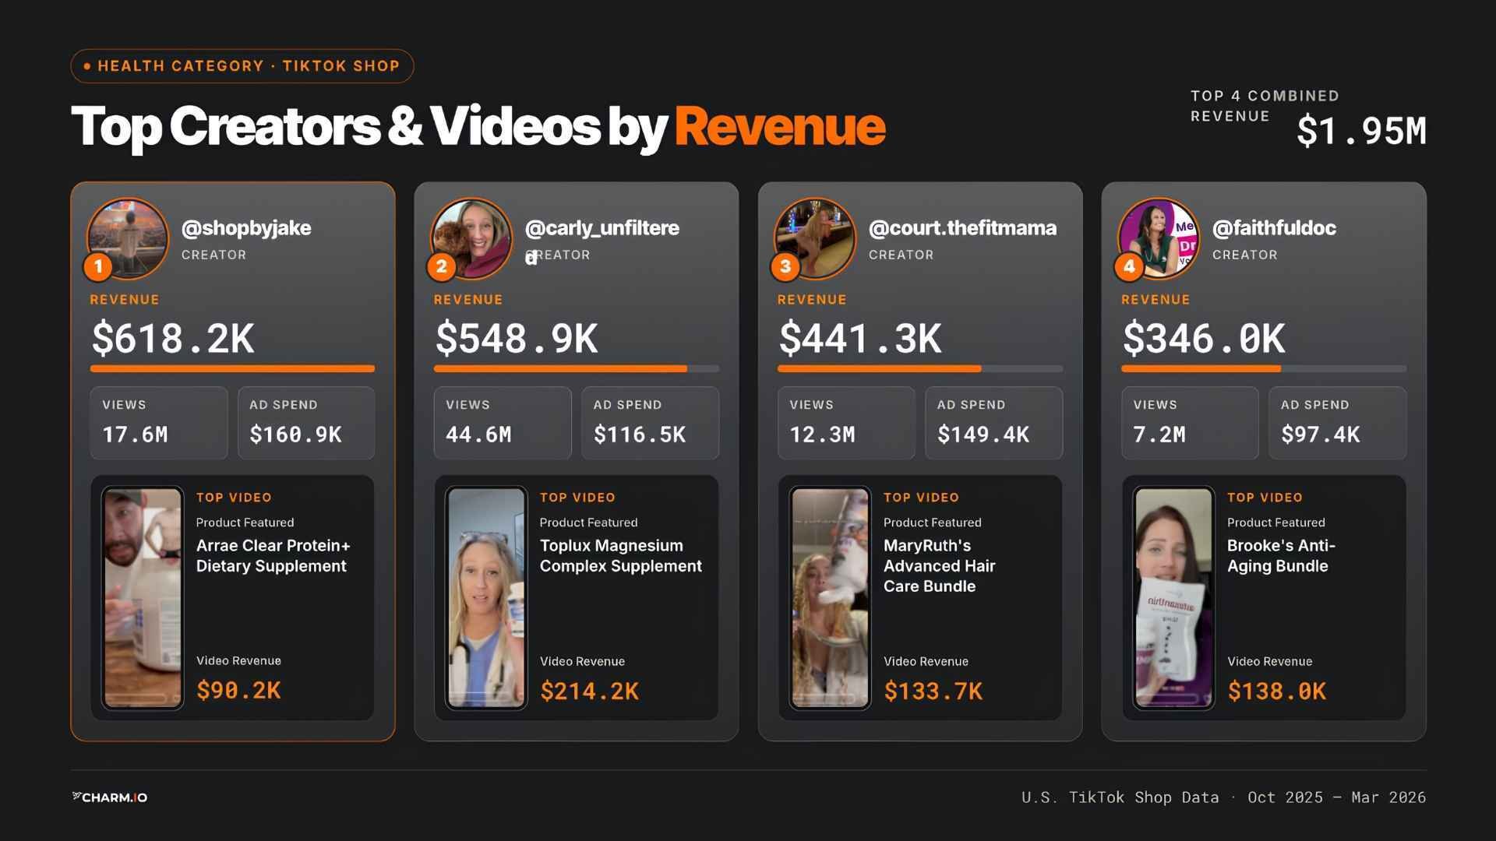
Task: Click the 7.2M views stat box
Action: click(x=1190, y=423)
